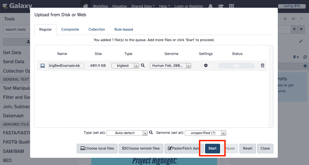
Task: Click the Galaxy home icon
Action: [86, 6]
